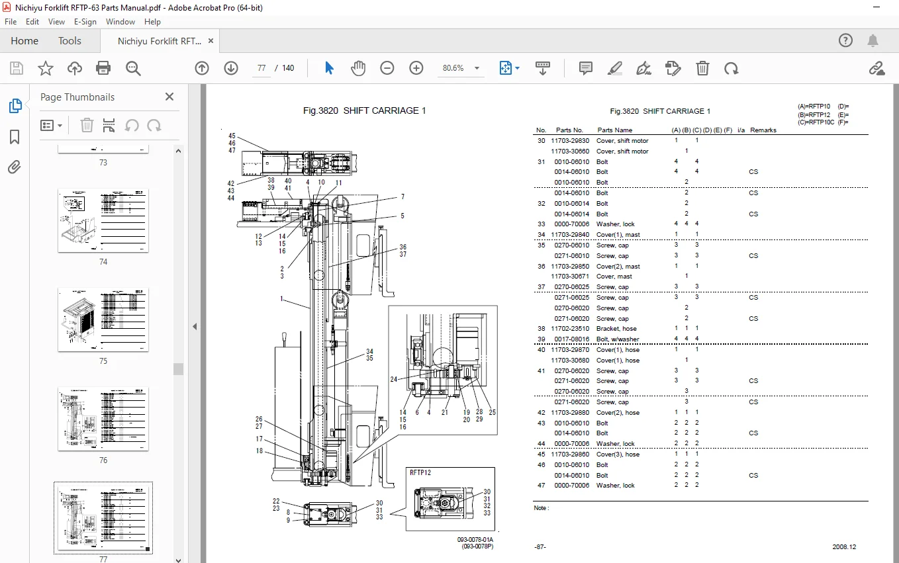Viewport: 899px width, 563px height.
Task: Add a comment note
Action: tap(585, 68)
